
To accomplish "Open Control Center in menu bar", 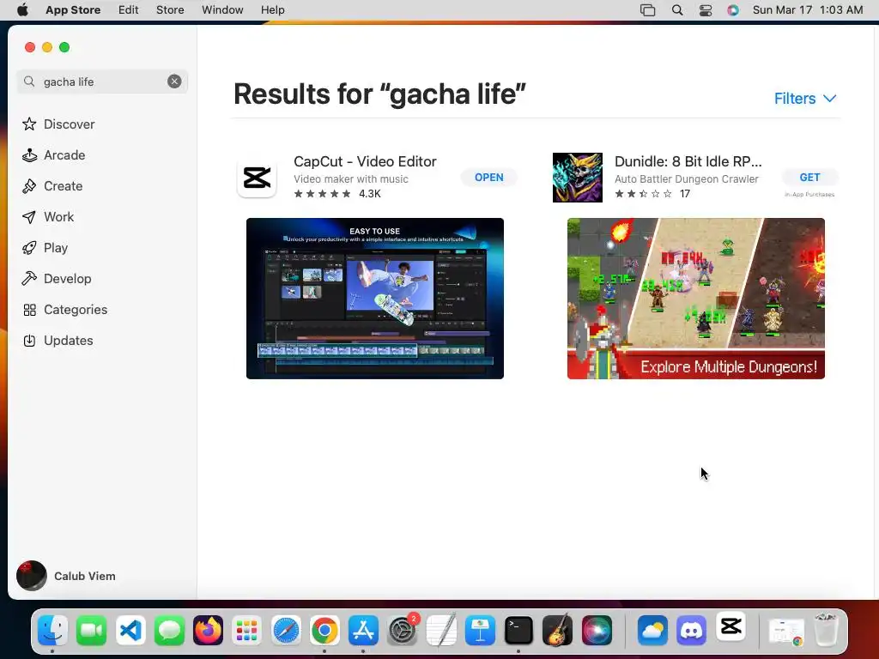I will pos(706,9).
